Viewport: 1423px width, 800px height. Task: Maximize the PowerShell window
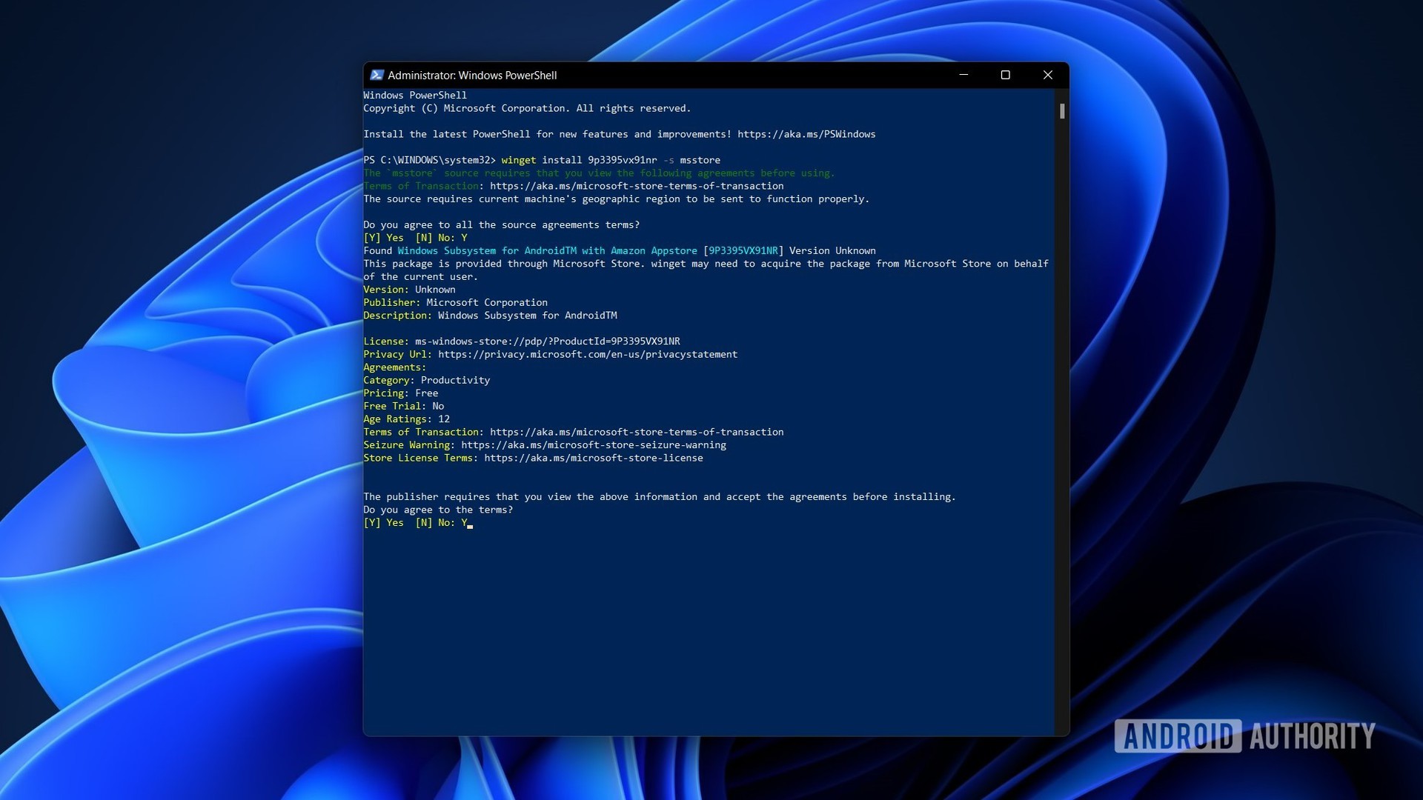tap(1006, 75)
